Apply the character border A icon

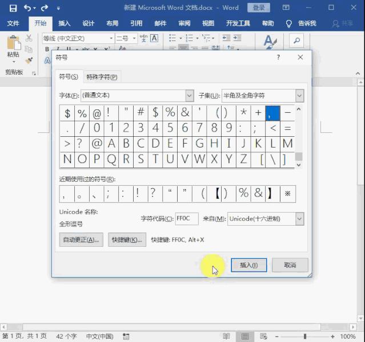point(154,38)
